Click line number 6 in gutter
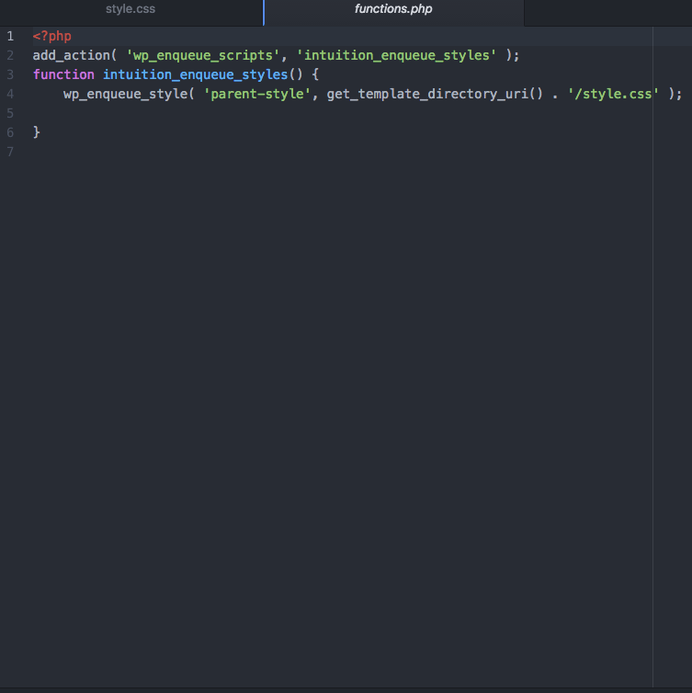The image size is (692, 693). (10, 132)
